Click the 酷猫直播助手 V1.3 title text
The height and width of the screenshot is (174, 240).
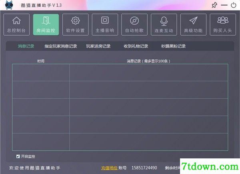tap(41, 5)
